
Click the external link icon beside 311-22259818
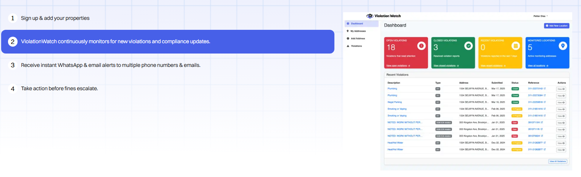click(x=544, y=102)
